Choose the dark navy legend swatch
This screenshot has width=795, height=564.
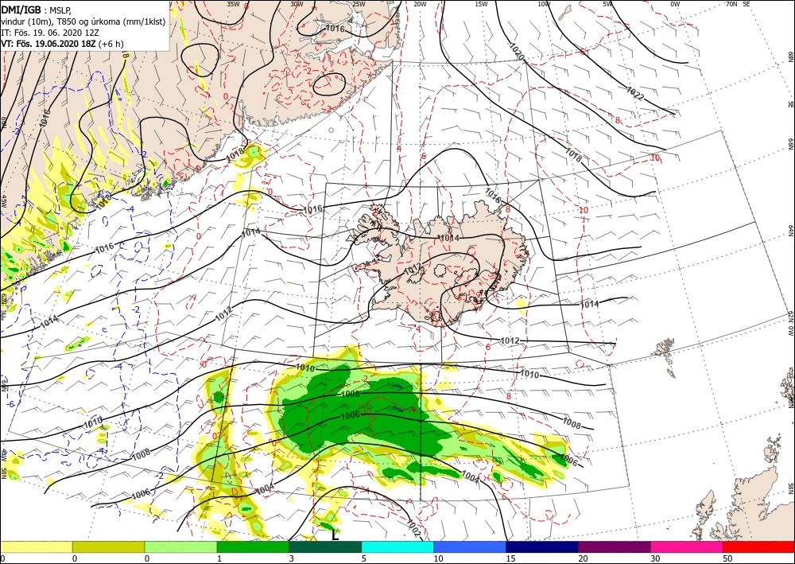coord(542,546)
